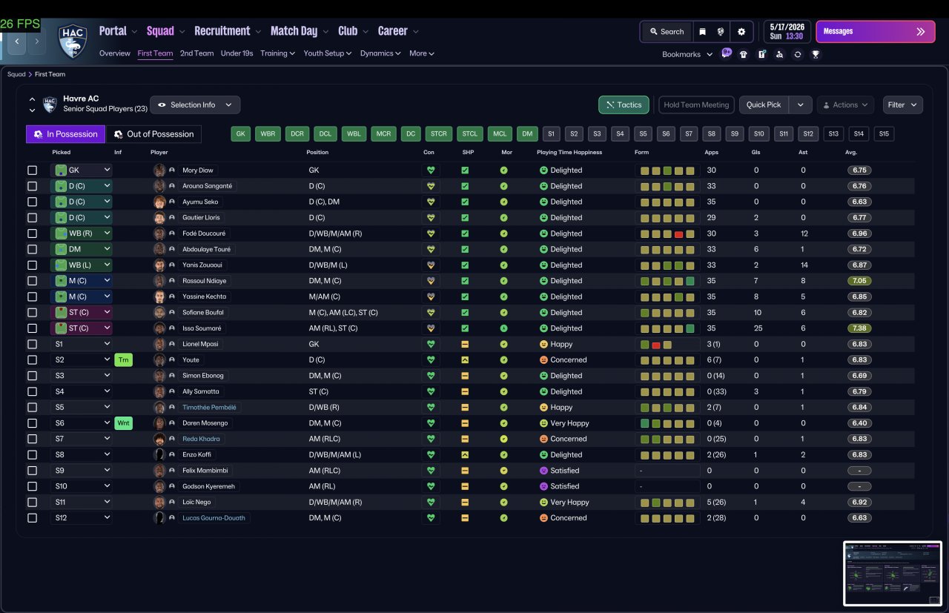Switch to the 2nd Team tab
This screenshot has width=949, height=613.
coord(196,53)
